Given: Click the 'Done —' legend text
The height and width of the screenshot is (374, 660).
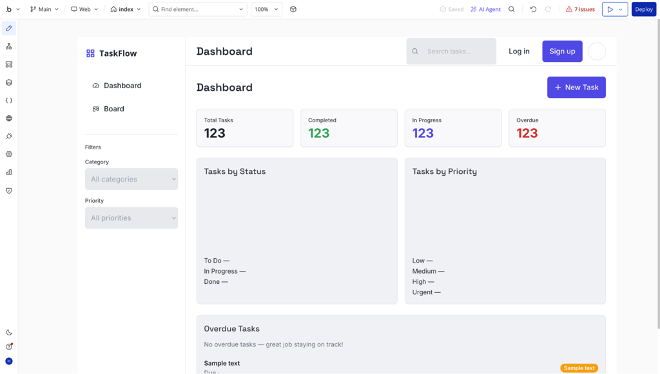Looking at the screenshot, I should (216, 281).
